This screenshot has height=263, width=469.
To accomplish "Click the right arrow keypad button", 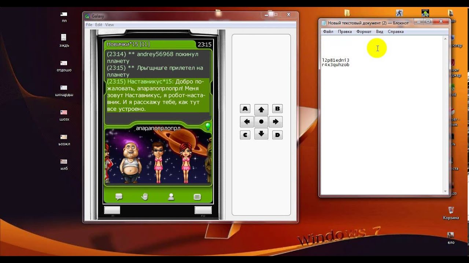I will (276, 122).
